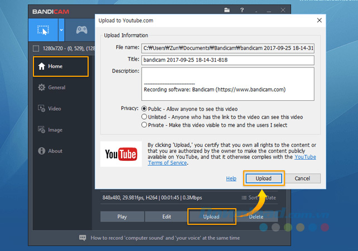The width and height of the screenshot is (358, 251).
Task: Click the rectangle target size icon beside 1280x720
Action: pyautogui.click(x=36, y=48)
